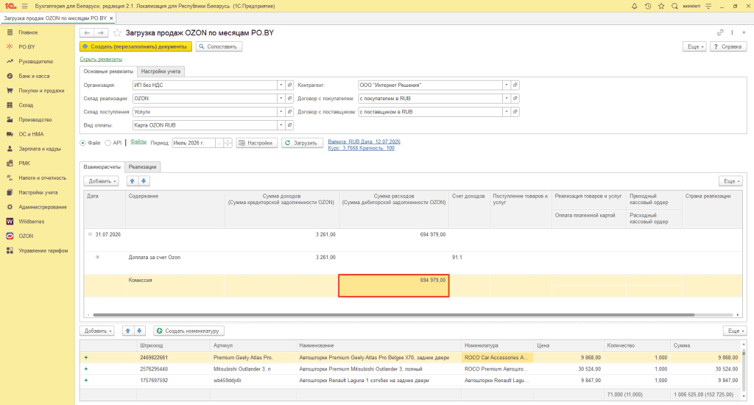Open the OZON sidebar section
The width and height of the screenshot is (754, 405).
(26, 236)
